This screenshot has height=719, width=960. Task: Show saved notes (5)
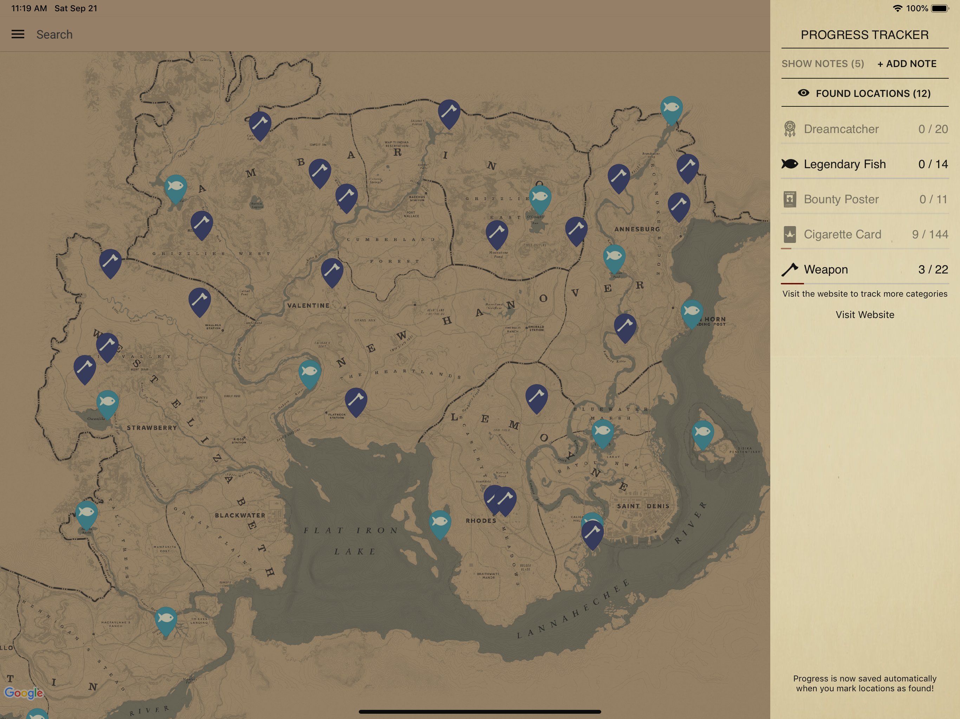pos(822,64)
